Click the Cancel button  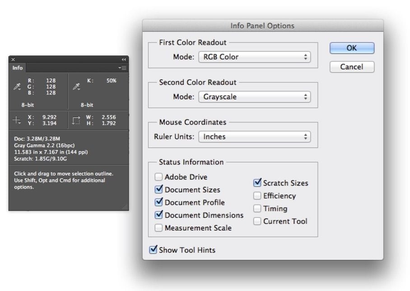point(352,67)
